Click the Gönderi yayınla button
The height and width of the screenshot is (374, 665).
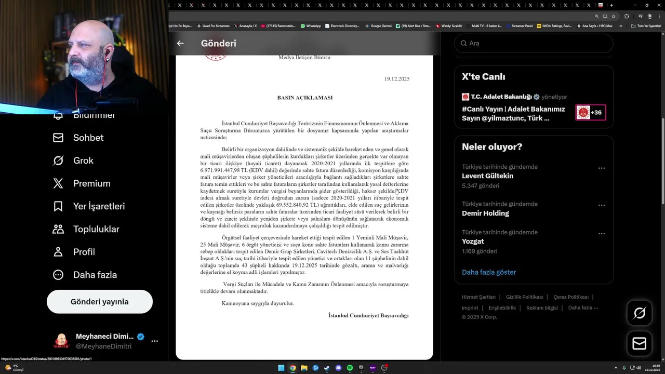(x=100, y=302)
